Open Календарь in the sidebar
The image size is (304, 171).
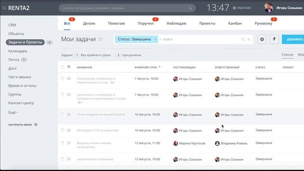[18, 51]
